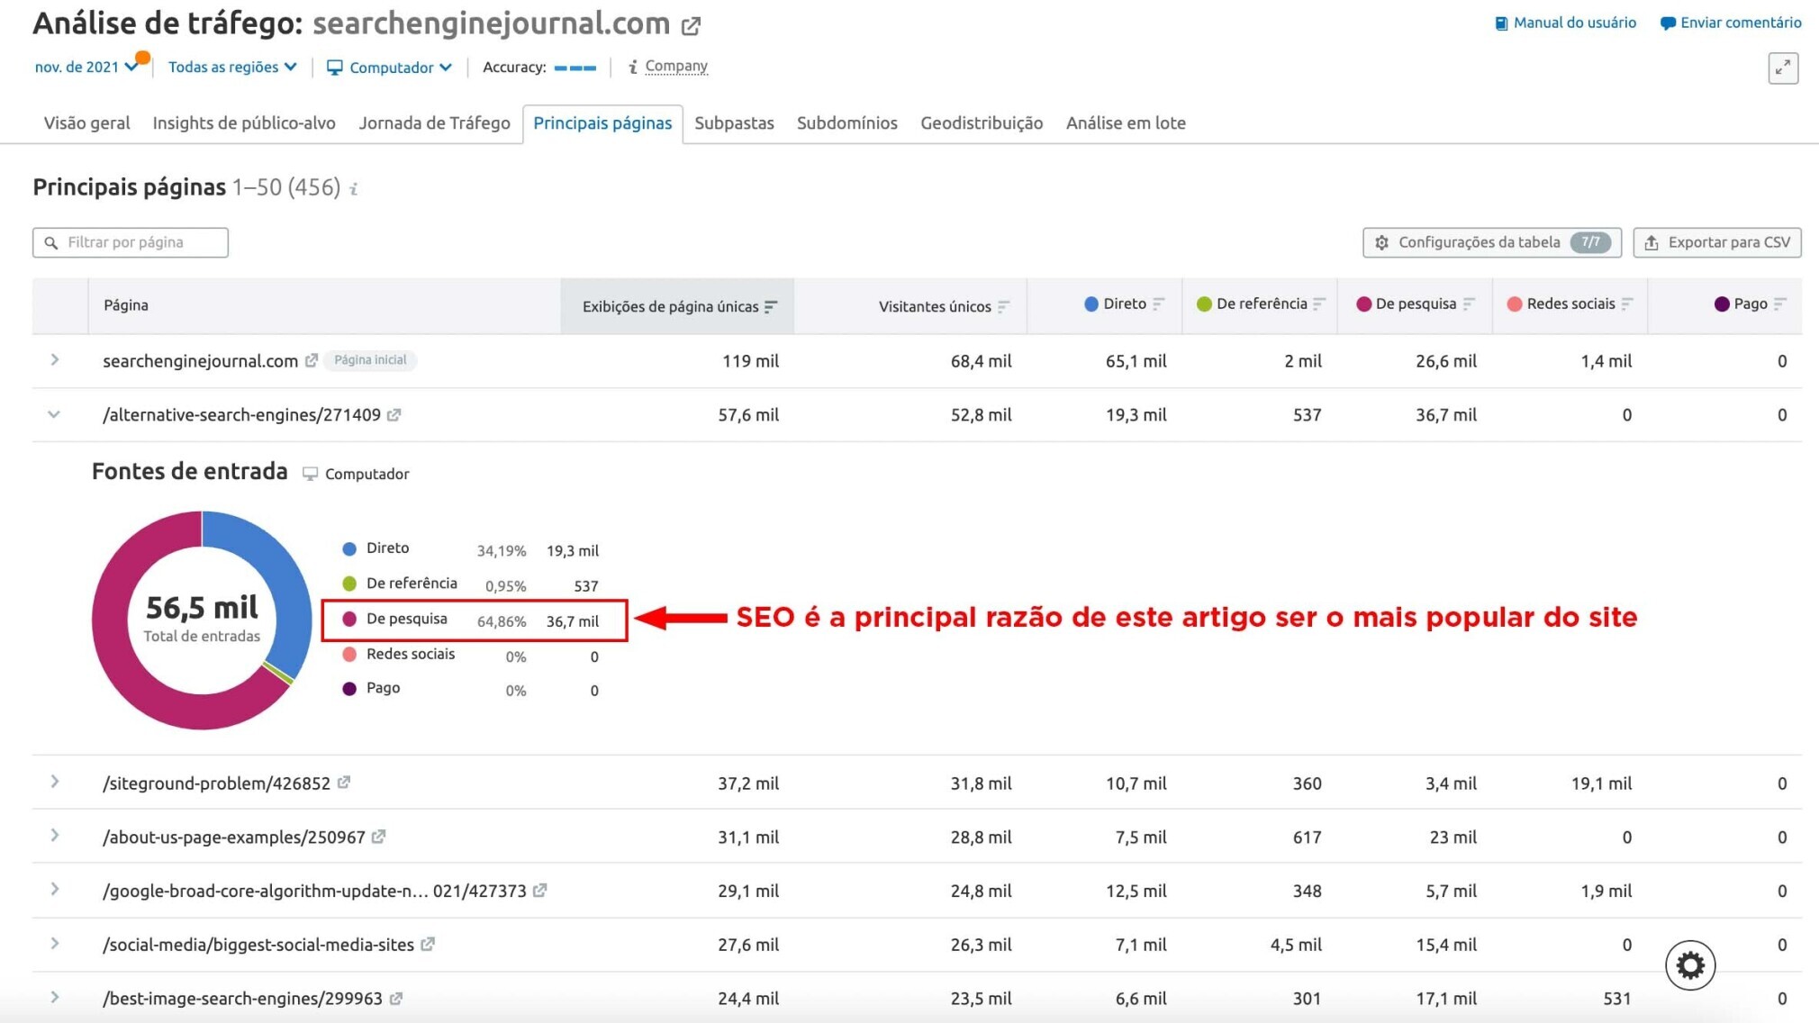Click sort icon on De referência column
This screenshot has width=1819, height=1023.
(x=1318, y=304)
